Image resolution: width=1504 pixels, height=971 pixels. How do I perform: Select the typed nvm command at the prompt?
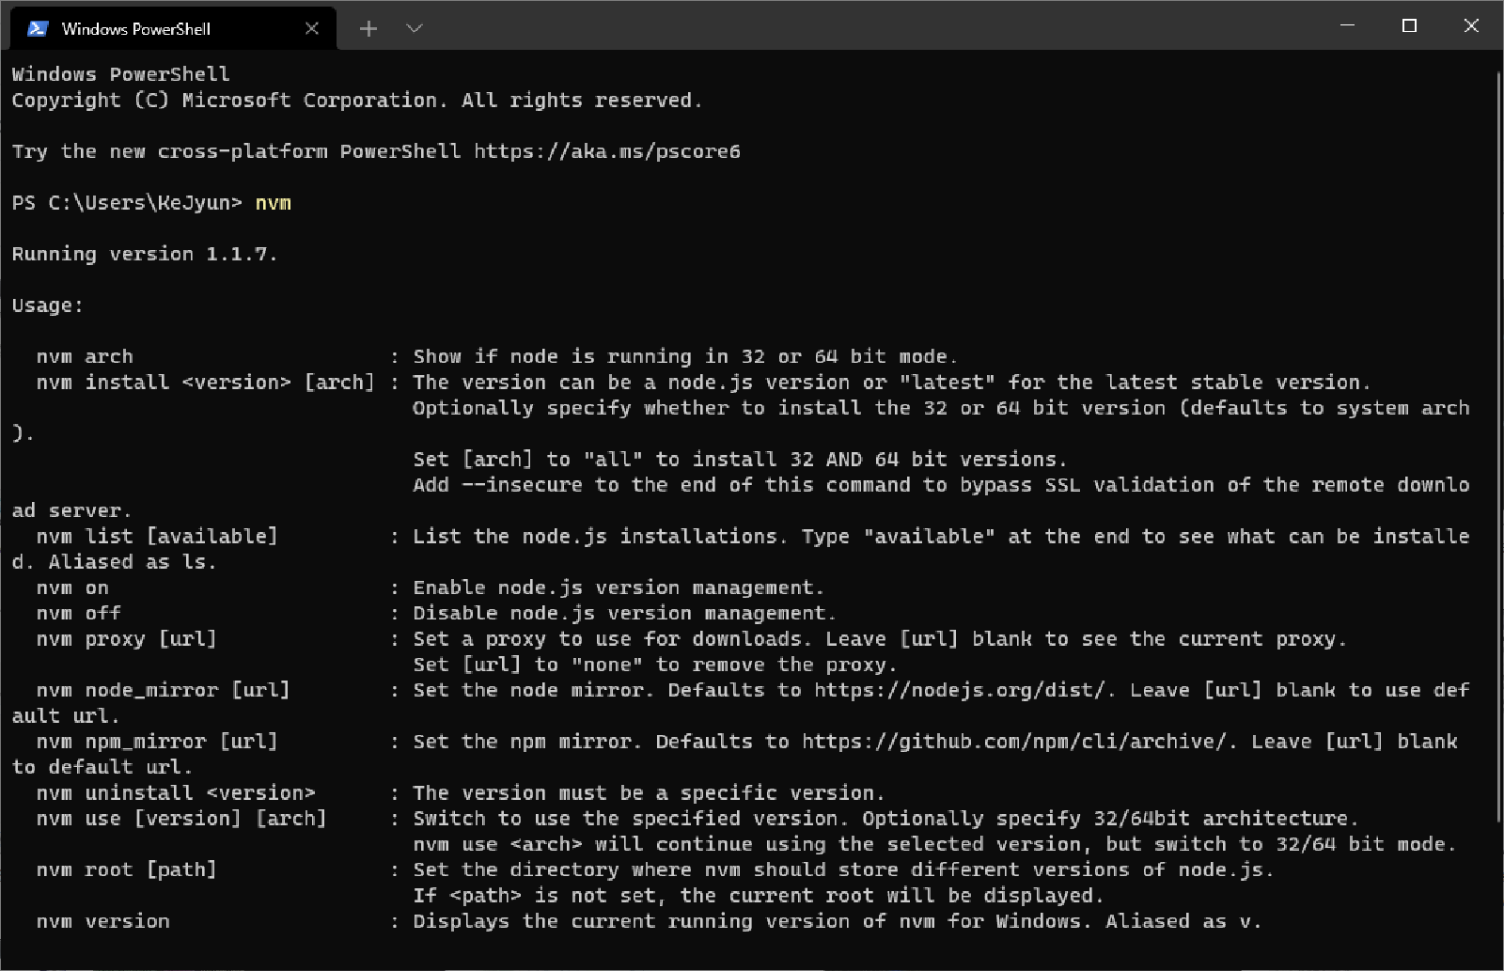(x=274, y=202)
